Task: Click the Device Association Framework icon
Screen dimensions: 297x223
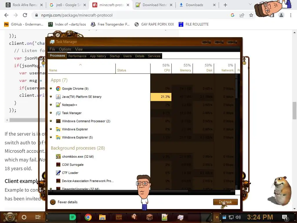Action: (58, 181)
